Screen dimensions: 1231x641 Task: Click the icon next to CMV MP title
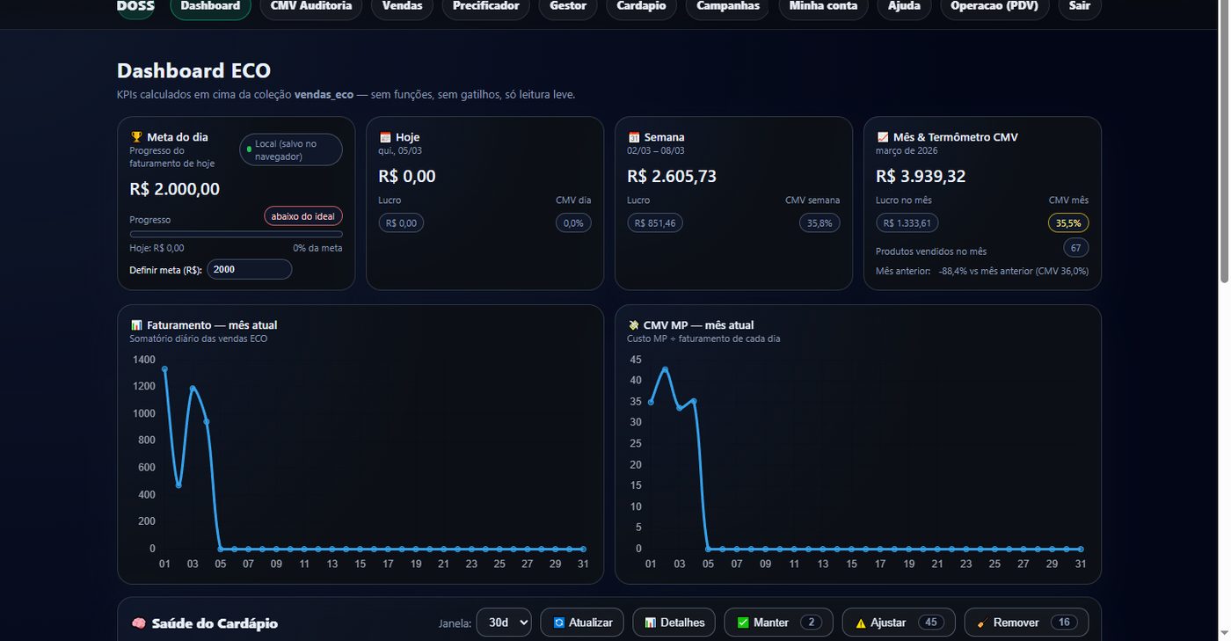point(633,324)
